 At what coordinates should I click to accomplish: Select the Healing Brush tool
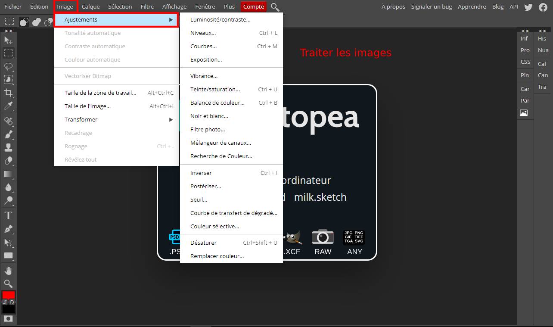8,121
